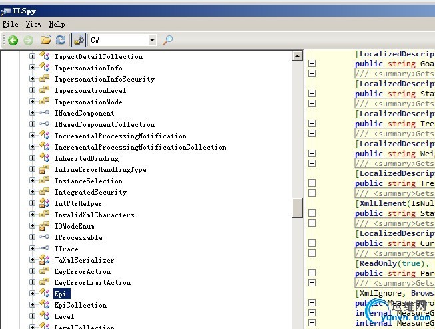Click the ImpersonationMode enum icon

click(45, 101)
